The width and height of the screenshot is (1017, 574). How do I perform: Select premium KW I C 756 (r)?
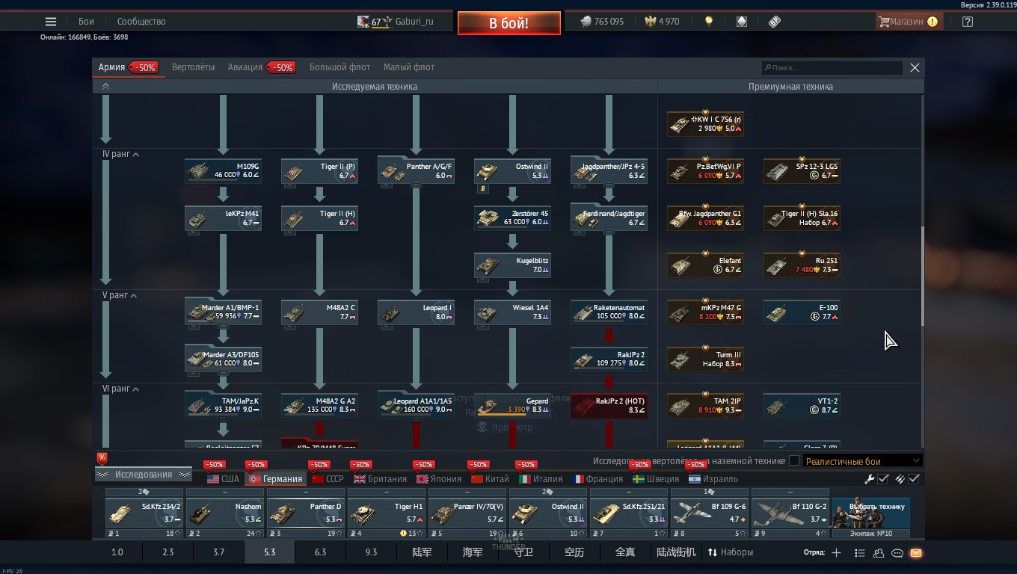point(705,124)
